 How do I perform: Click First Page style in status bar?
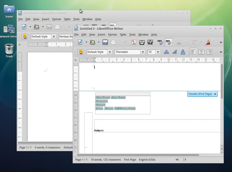coord(130,160)
